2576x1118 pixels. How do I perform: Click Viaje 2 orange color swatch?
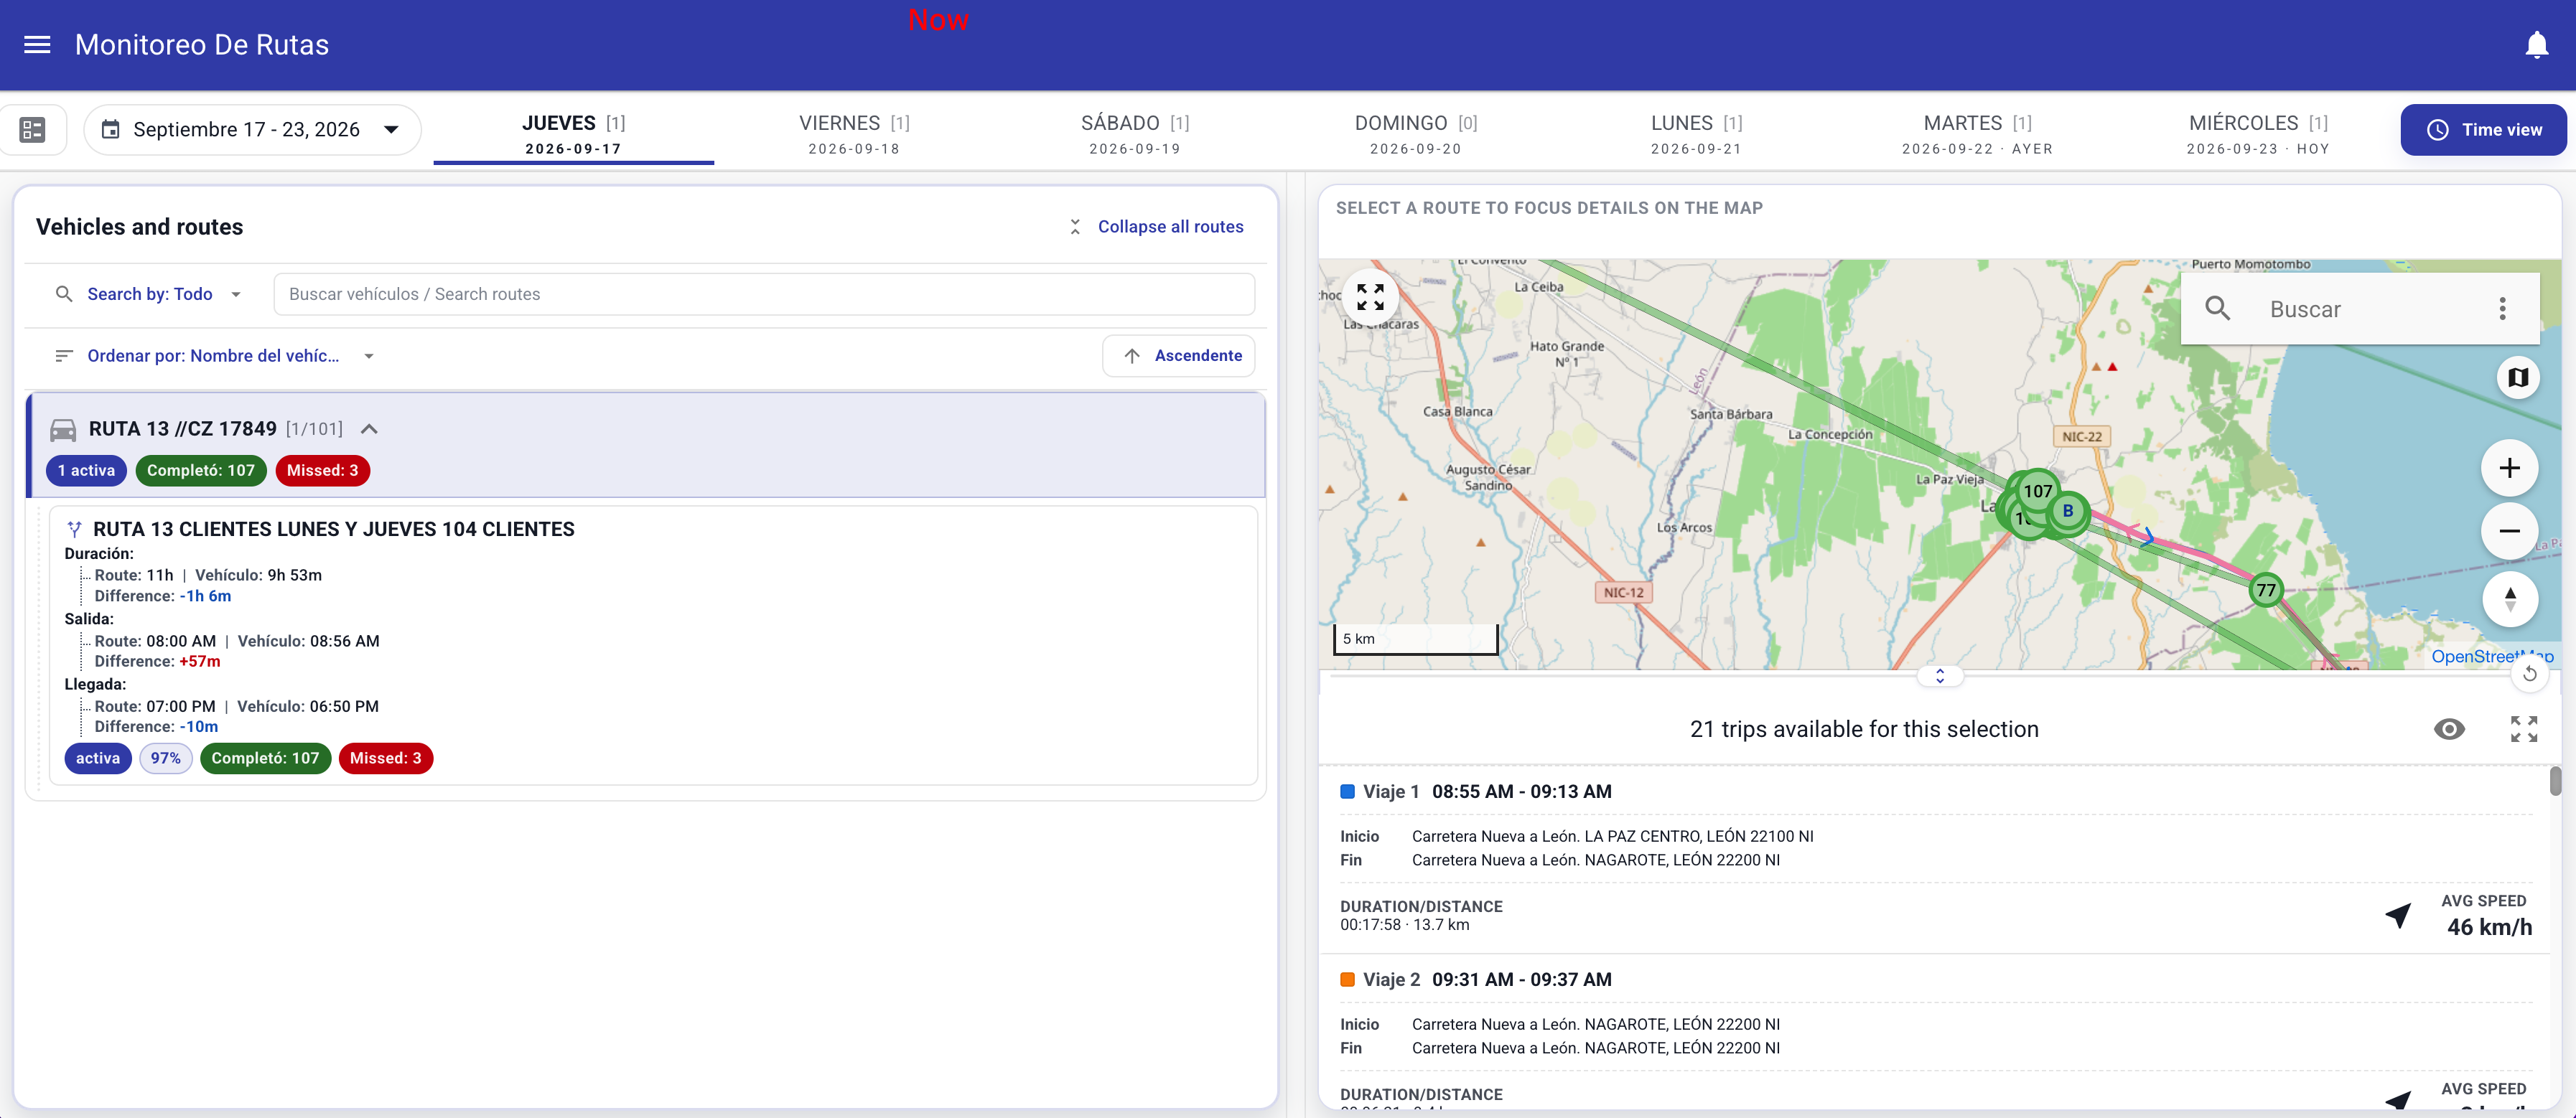pyautogui.click(x=1347, y=979)
